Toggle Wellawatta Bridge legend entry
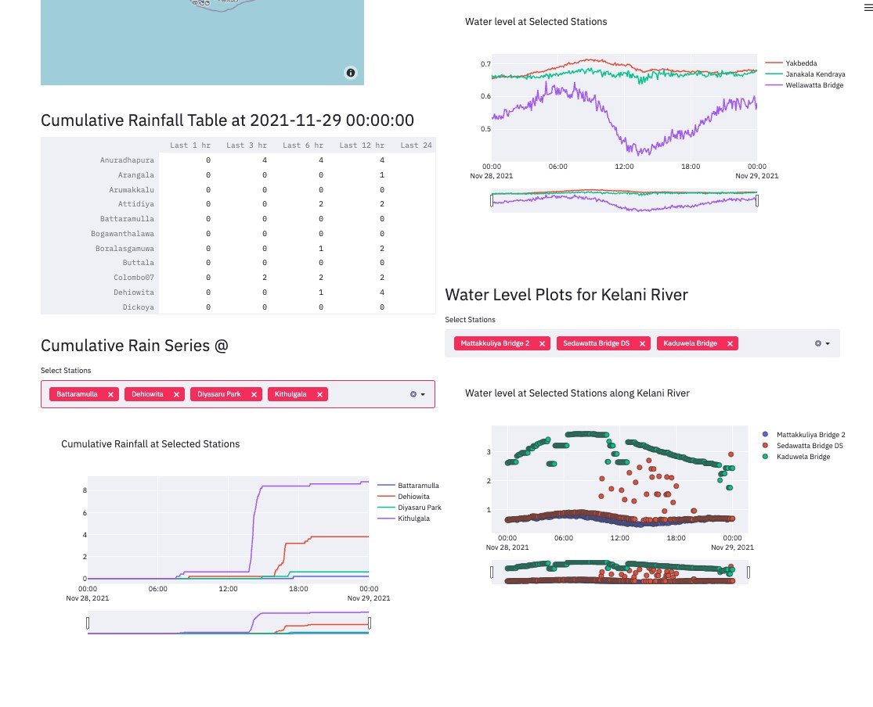This screenshot has width=873, height=707. pyautogui.click(x=814, y=84)
